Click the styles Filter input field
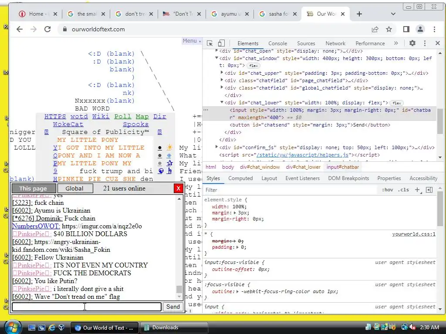 [290, 190]
